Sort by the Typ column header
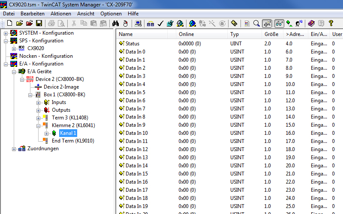 [x=244, y=34]
